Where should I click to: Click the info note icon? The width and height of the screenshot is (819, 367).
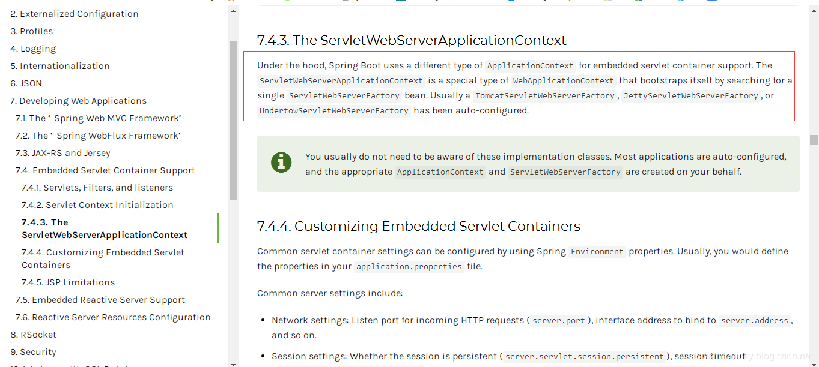pyautogui.click(x=281, y=163)
